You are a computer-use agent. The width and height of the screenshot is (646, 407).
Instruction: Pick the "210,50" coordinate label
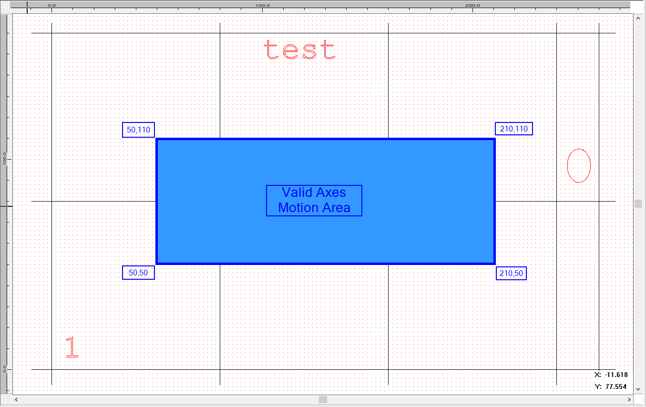[511, 274]
